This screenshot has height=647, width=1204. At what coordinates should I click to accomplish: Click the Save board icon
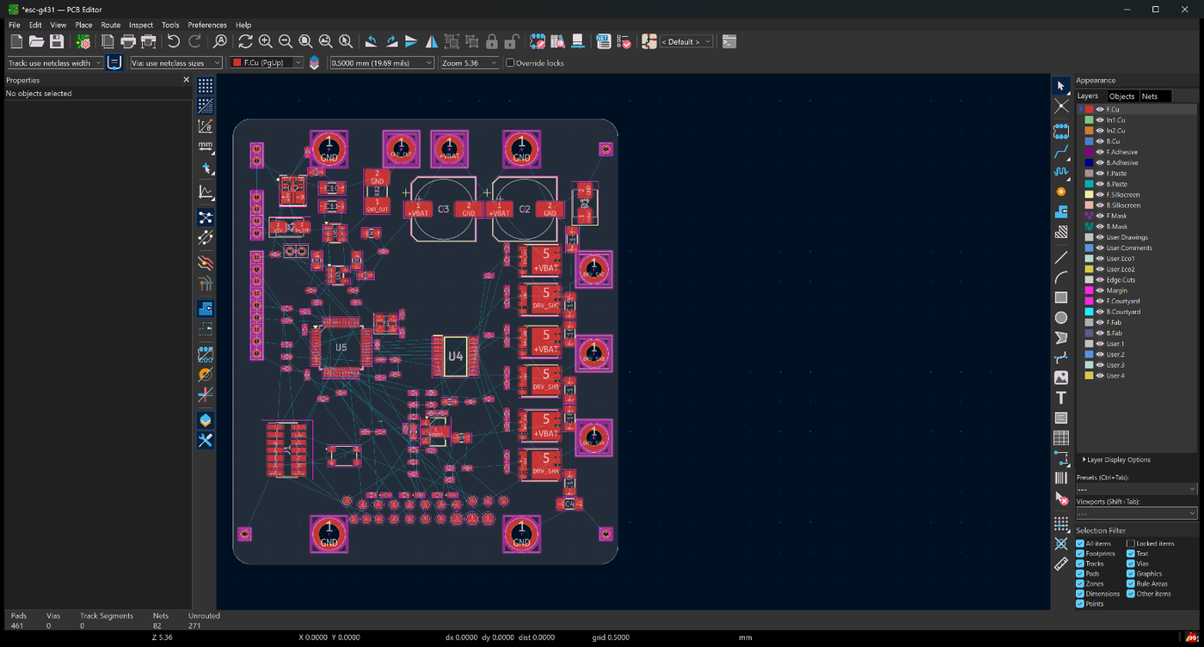[57, 41]
